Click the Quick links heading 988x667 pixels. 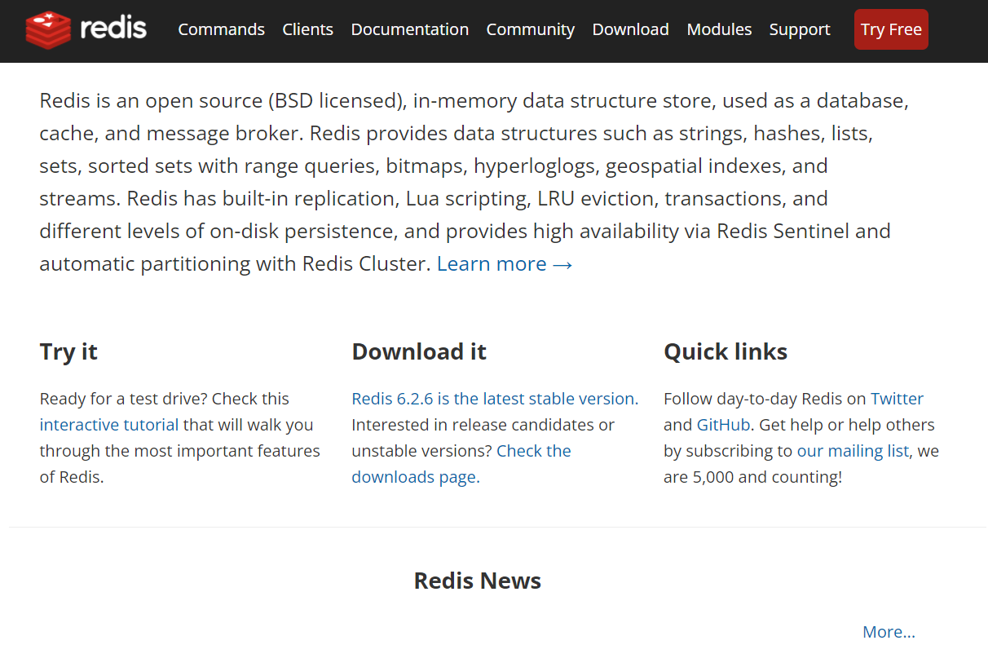726,351
